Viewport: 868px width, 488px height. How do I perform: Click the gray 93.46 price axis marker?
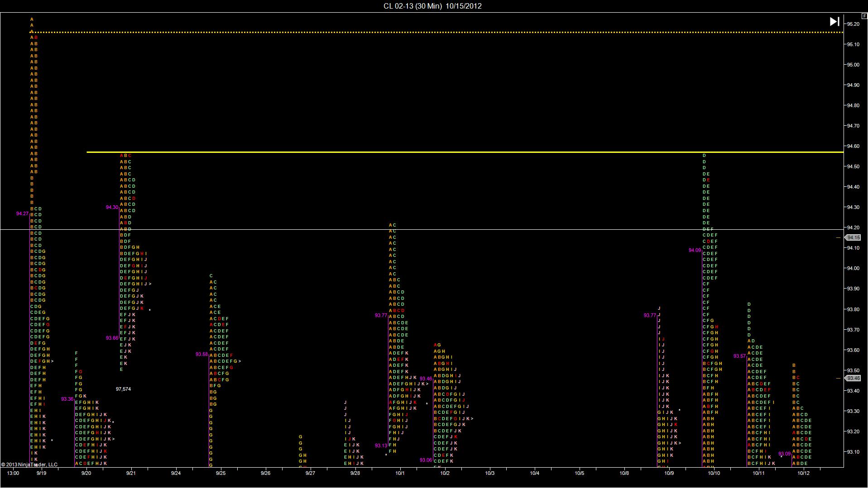[x=853, y=378]
